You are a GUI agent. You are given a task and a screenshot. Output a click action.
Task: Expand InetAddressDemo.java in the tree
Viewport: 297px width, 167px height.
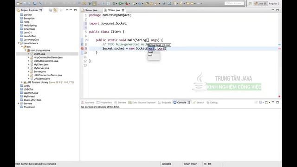(29, 61)
